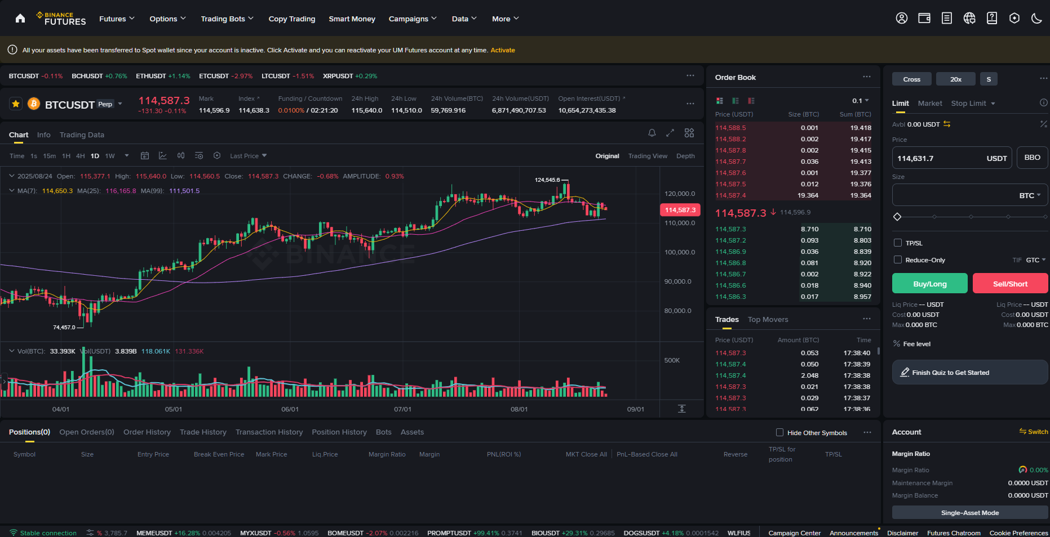Click the BBO button
This screenshot has height=537, width=1050.
[x=1033, y=158]
